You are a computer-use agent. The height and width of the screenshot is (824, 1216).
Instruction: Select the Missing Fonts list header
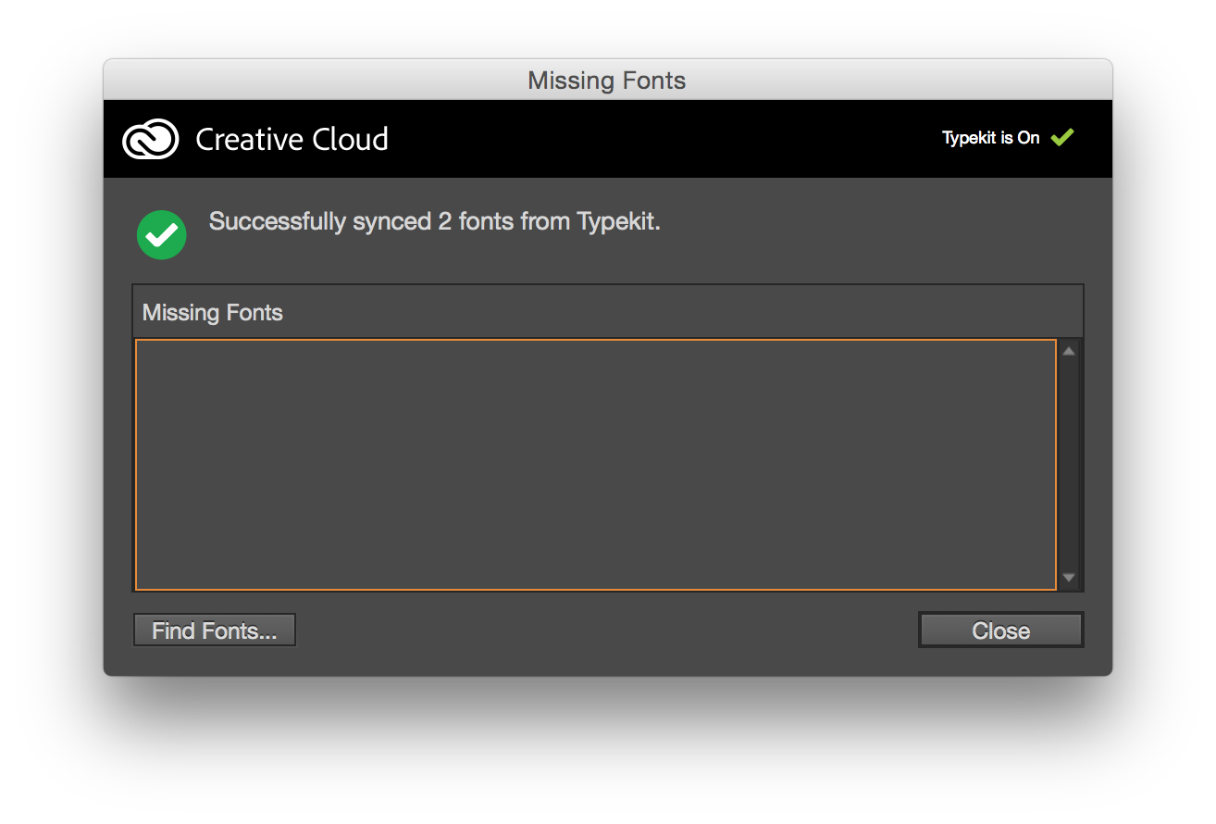pos(213,312)
